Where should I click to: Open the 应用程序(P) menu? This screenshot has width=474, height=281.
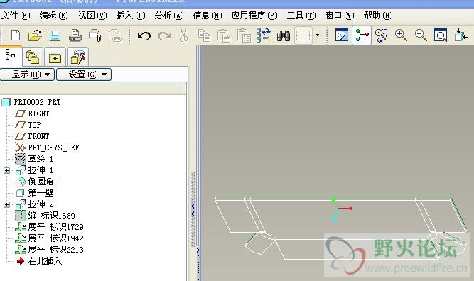pos(254,16)
